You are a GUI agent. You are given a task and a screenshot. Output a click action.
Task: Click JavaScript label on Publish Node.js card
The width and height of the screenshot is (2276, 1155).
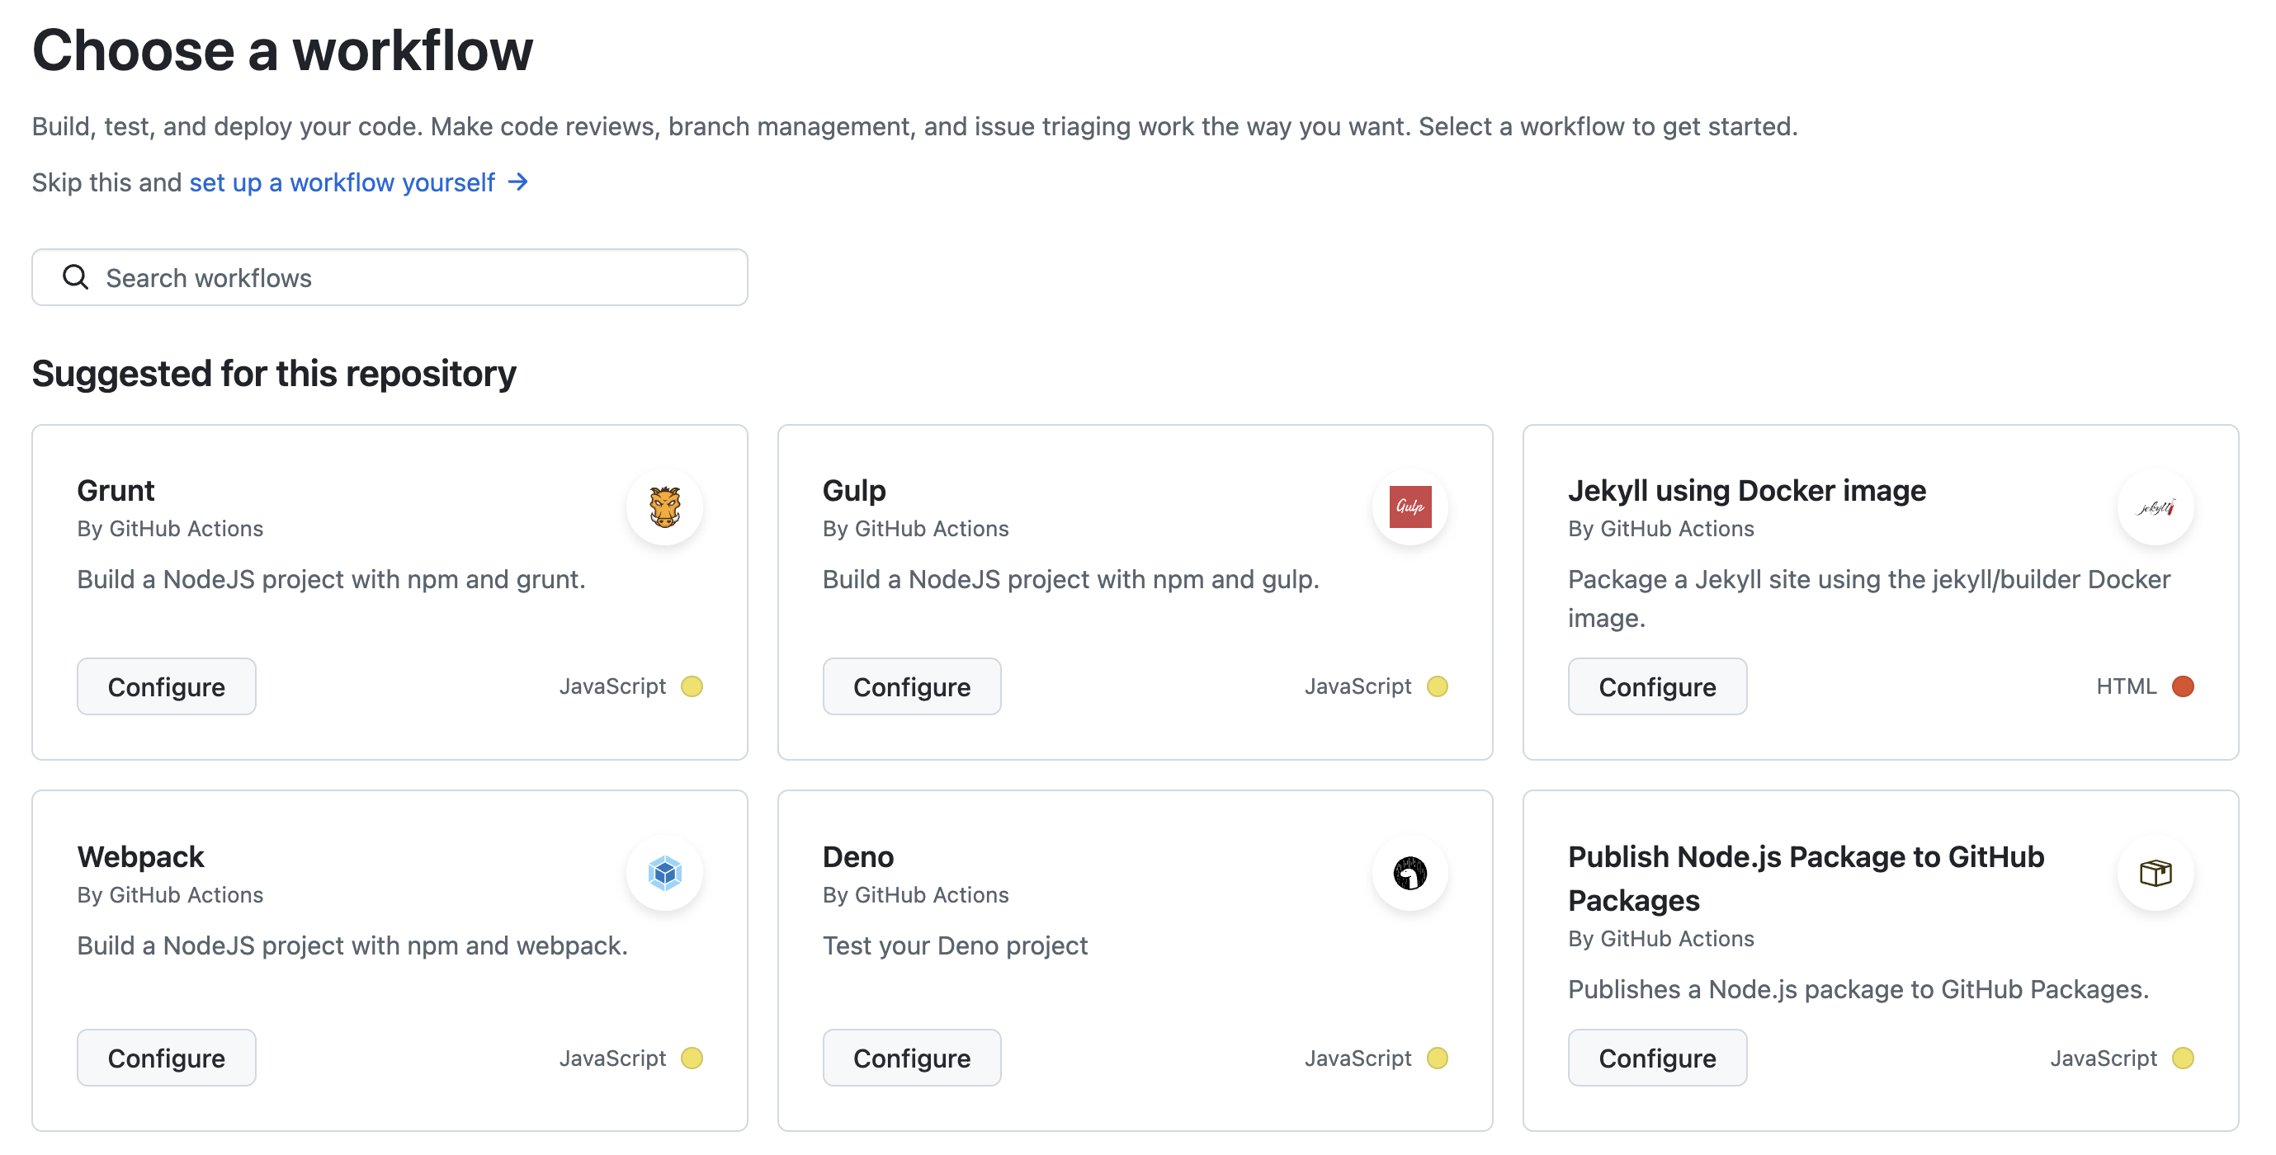[x=2103, y=1057]
